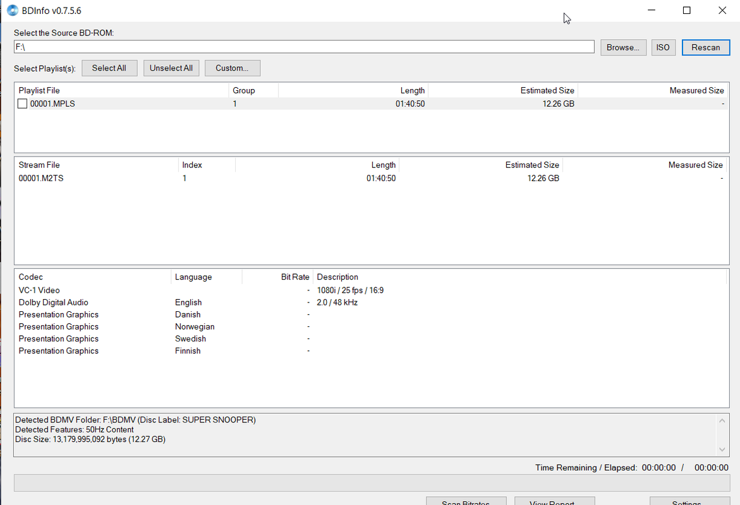Sort playlists by Playlist File header

122,90
